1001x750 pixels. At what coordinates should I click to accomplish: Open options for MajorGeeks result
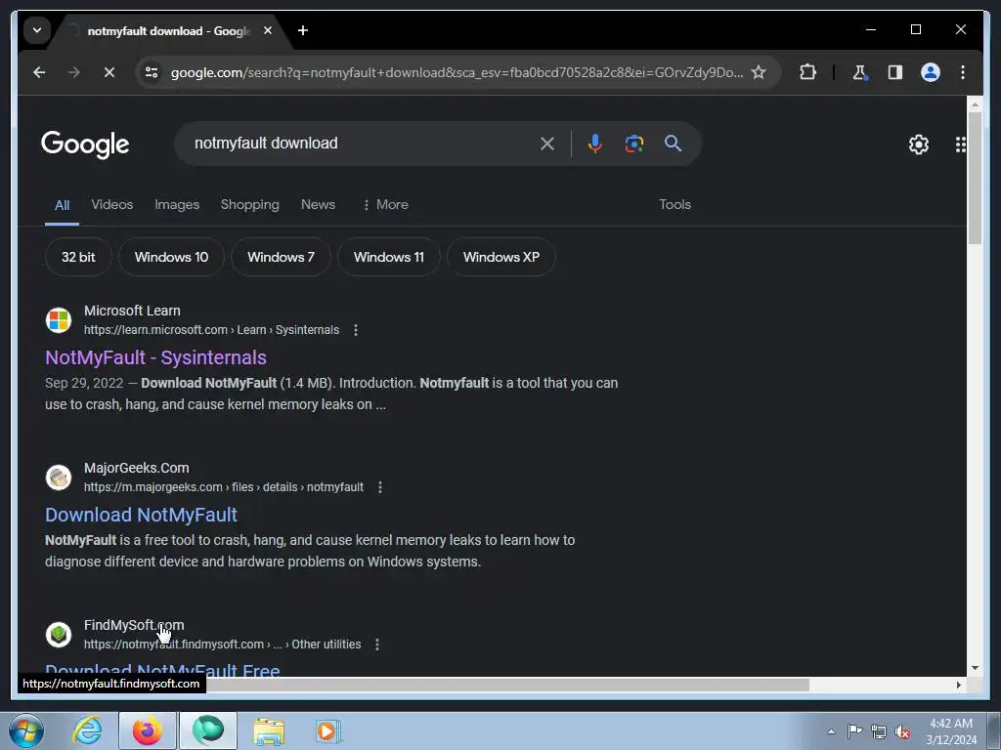pos(380,487)
